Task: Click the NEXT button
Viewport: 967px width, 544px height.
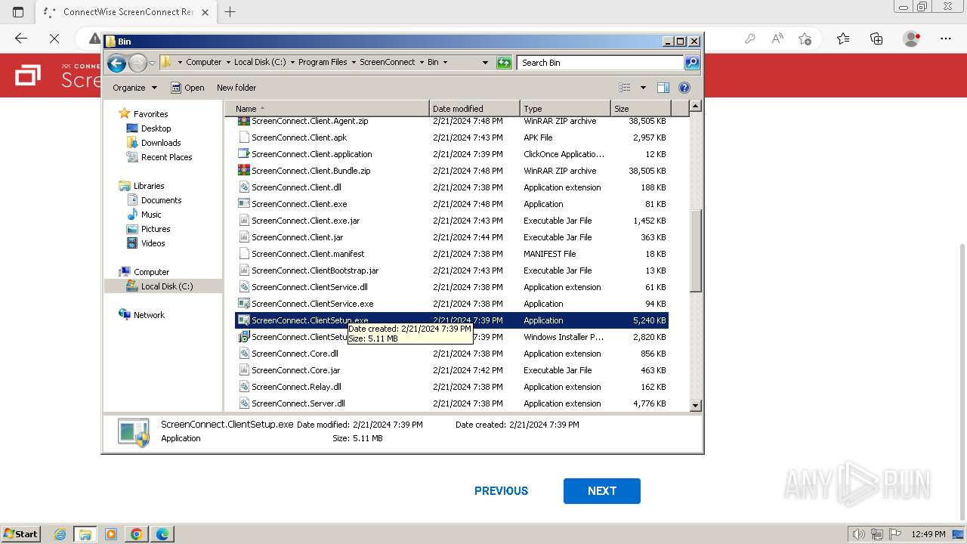Action: pyautogui.click(x=602, y=491)
